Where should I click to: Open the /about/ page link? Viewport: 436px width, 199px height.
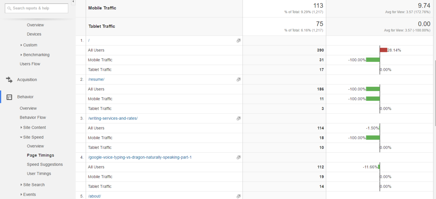[95, 196]
